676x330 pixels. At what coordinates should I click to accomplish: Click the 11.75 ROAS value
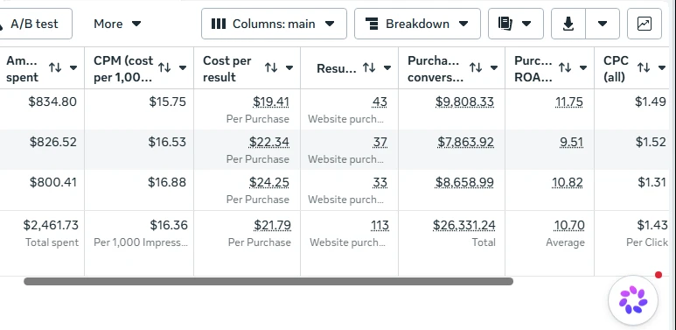[x=569, y=102]
